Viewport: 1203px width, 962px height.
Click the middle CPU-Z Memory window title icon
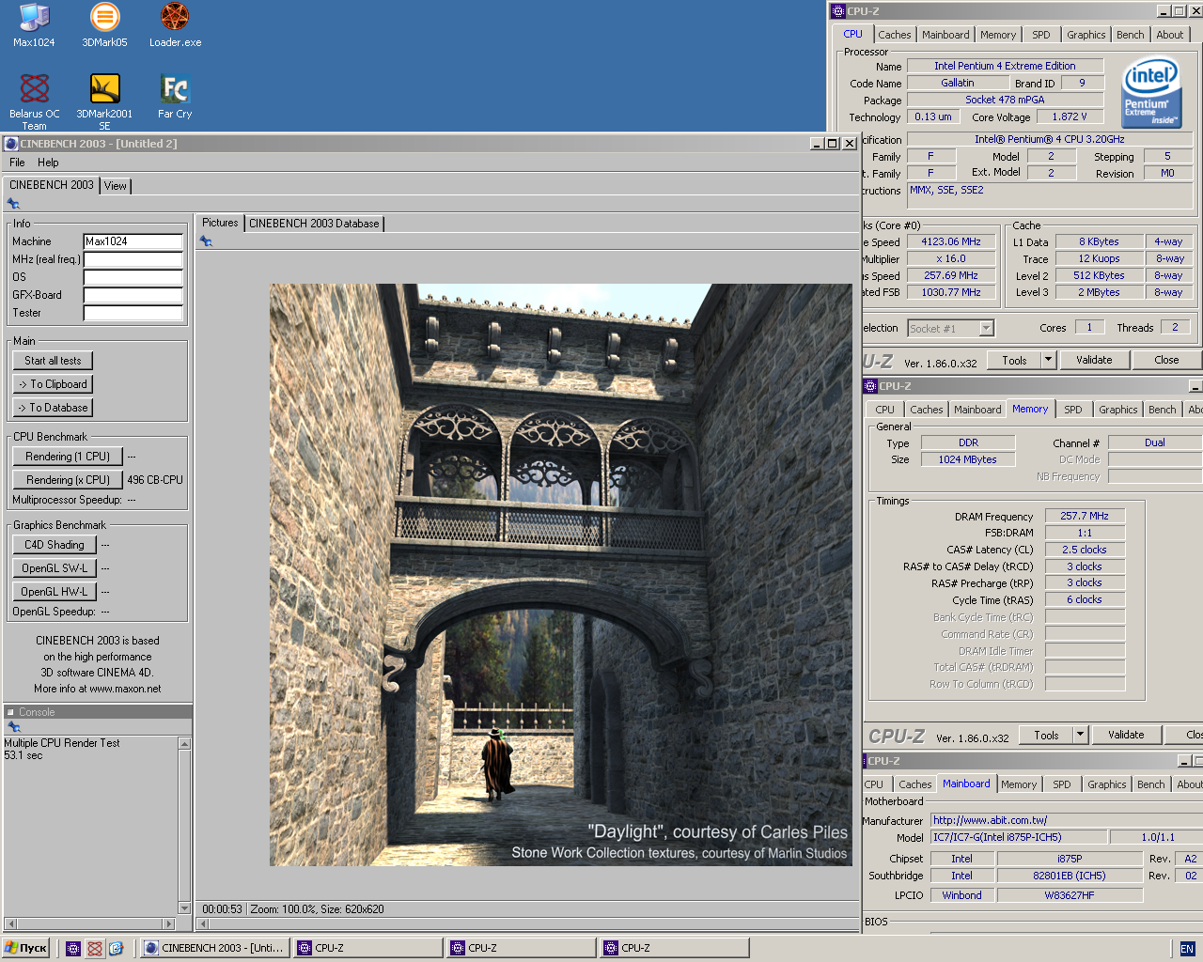point(870,386)
